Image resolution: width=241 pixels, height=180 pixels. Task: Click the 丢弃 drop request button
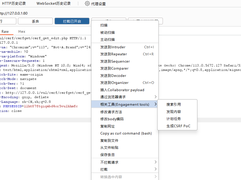coord(35,21)
